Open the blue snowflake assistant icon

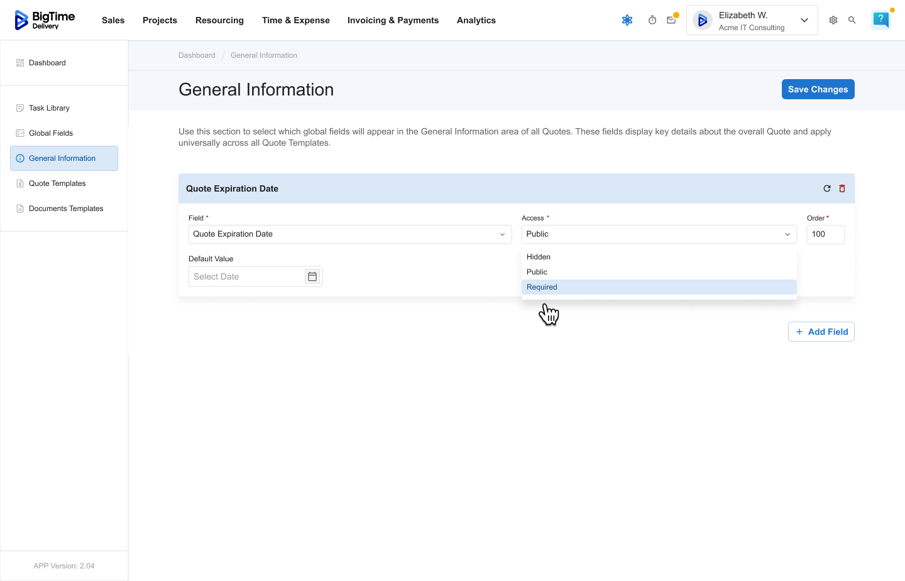point(627,20)
